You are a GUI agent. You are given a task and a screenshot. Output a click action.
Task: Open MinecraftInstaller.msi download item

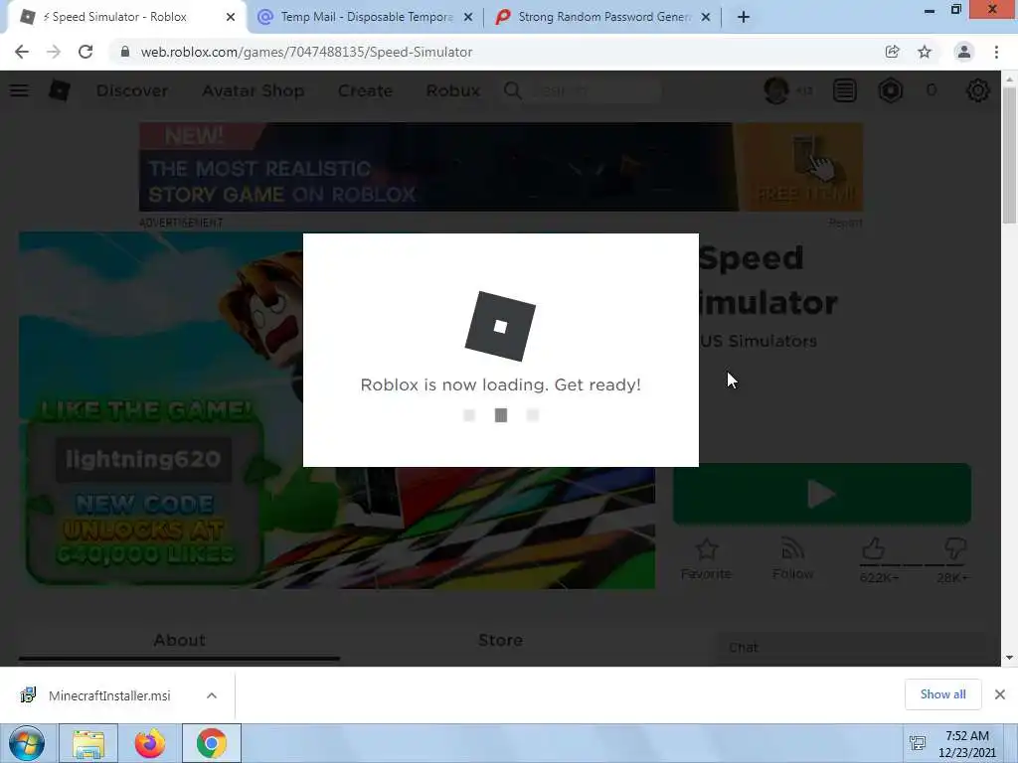109,695
